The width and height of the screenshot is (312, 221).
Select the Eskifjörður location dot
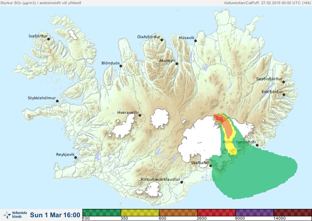point(284,95)
